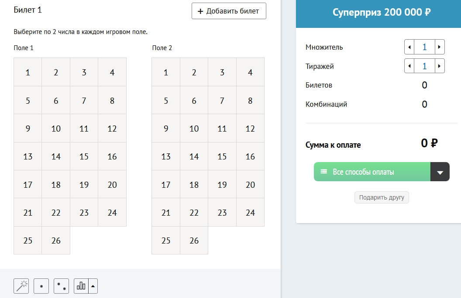Select number 21 in Поле 2
The image size is (461, 298).
166,212
